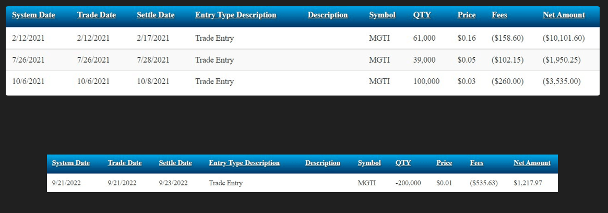Click QTY header in the top table
This screenshot has width=608, height=213.
tap(422, 15)
